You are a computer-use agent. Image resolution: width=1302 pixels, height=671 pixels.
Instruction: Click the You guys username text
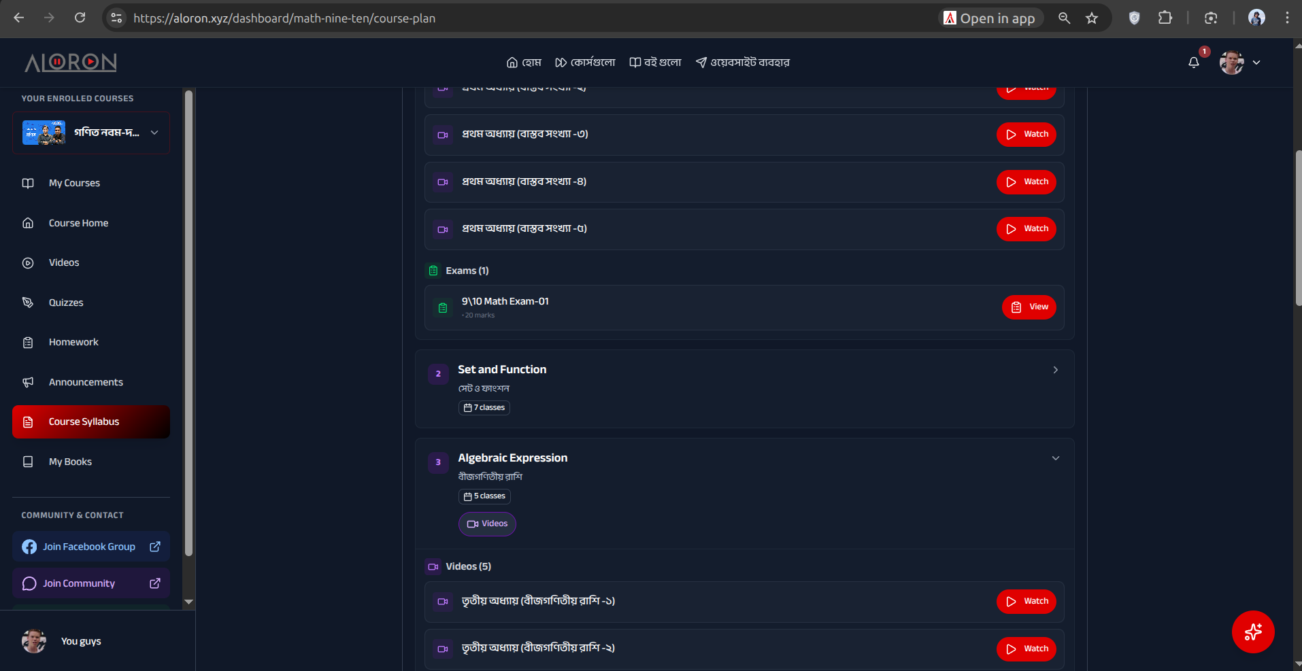click(x=81, y=641)
